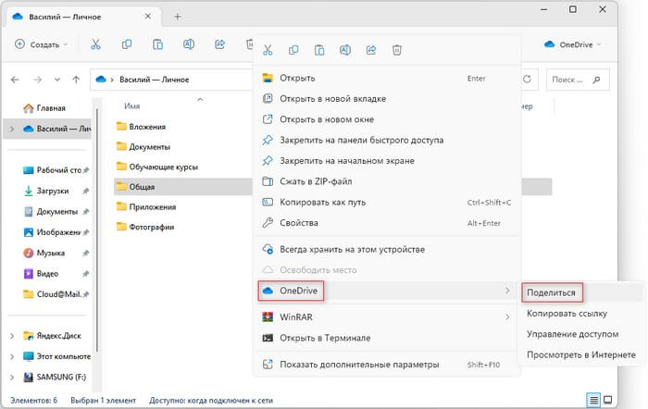Click Копировать ссылку in the submenu
The height and width of the screenshot is (409, 648).
pos(581,314)
